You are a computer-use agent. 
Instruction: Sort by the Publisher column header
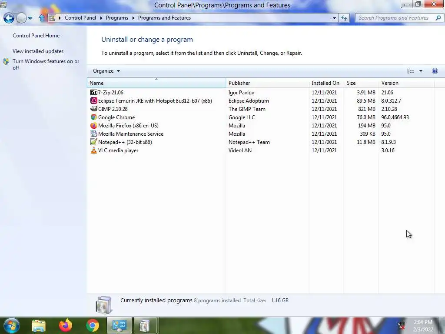pyautogui.click(x=267, y=83)
